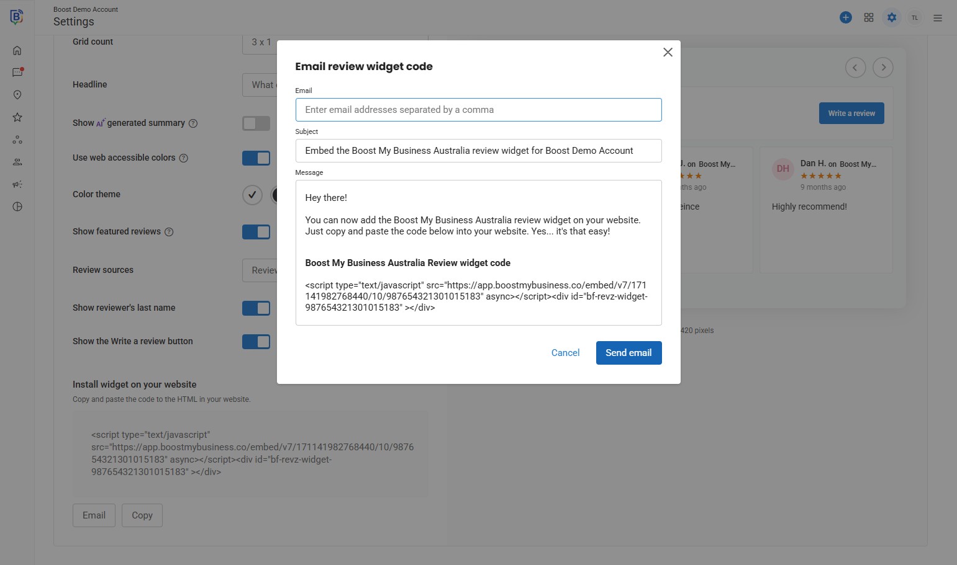Open the inbox messages icon in sidebar
This screenshot has height=565, width=957.
17,73
